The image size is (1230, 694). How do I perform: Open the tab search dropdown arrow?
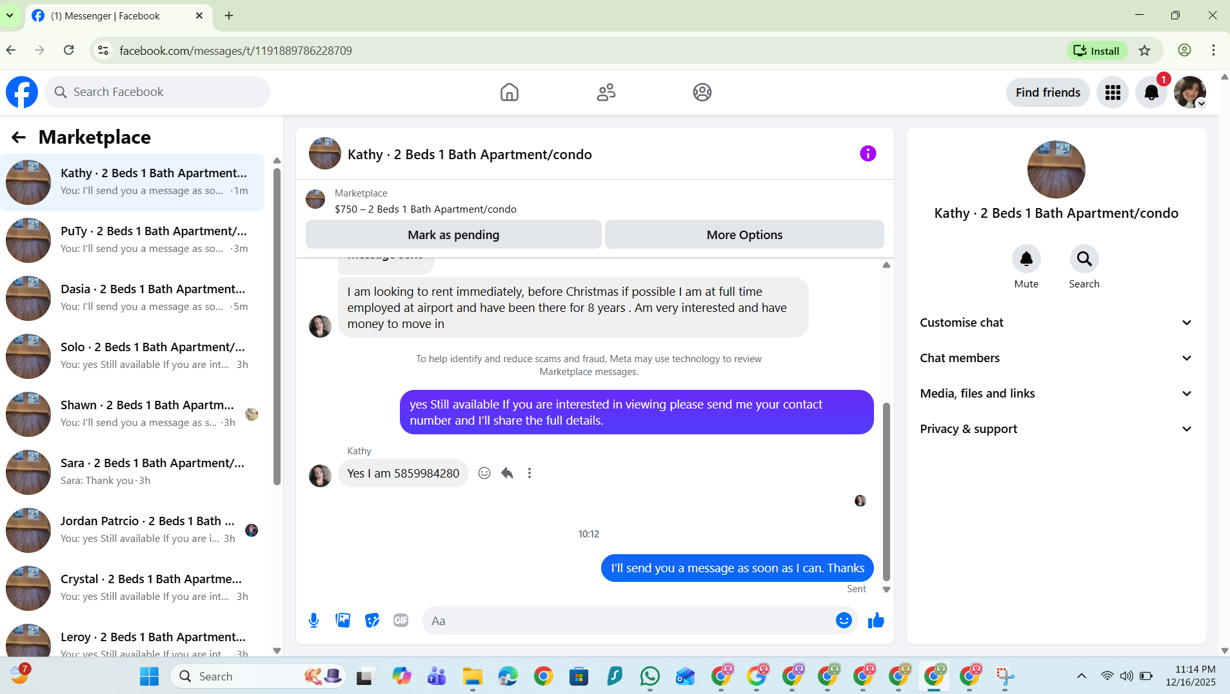[x=10, y=15]
